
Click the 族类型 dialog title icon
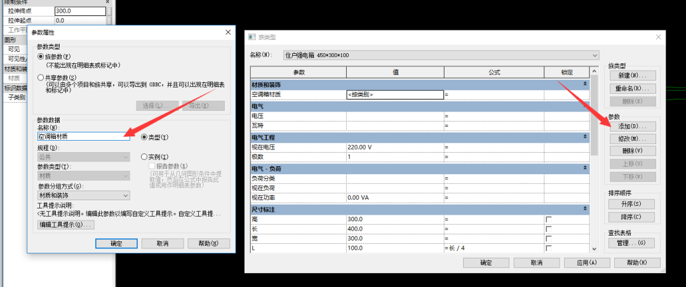point(252,37)
